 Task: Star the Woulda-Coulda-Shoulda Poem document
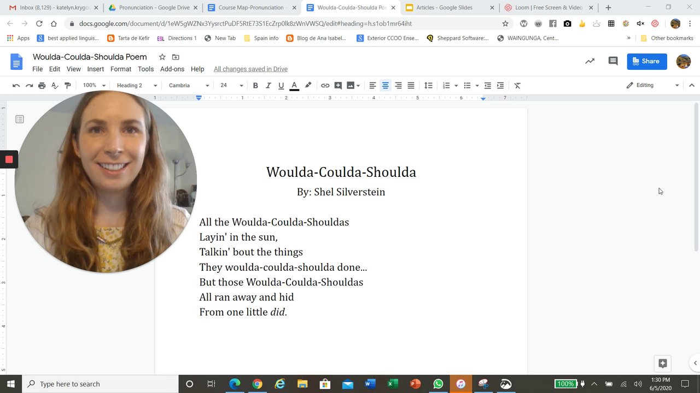click(x=162, y=57)
